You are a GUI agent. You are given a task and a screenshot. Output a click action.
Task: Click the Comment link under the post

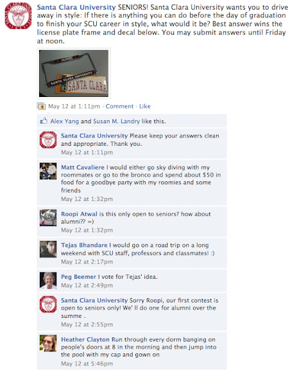point(119,107)
